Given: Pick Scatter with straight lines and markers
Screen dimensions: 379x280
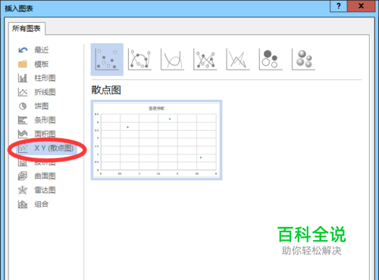Looking at the screenshot, I should tap(205, 59).
